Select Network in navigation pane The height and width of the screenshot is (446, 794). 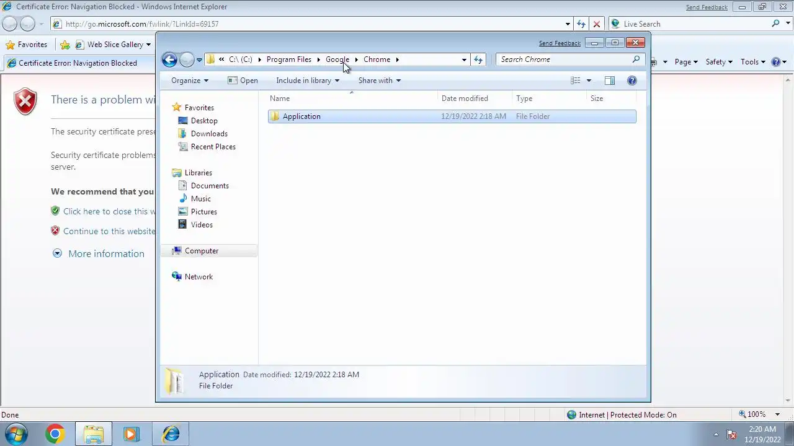tap(198, 277)
